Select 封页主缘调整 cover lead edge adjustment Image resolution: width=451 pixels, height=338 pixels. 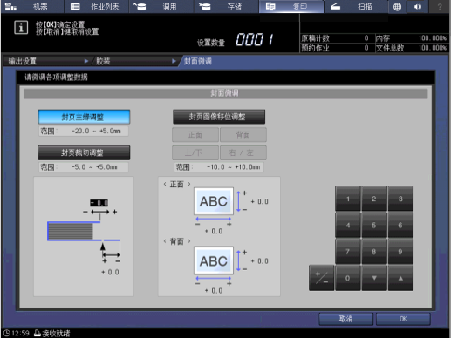(x=84, y=117)
